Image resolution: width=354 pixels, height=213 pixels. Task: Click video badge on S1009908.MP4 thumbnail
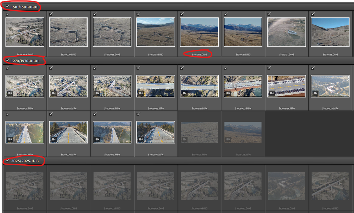click(x=10, y=93)
